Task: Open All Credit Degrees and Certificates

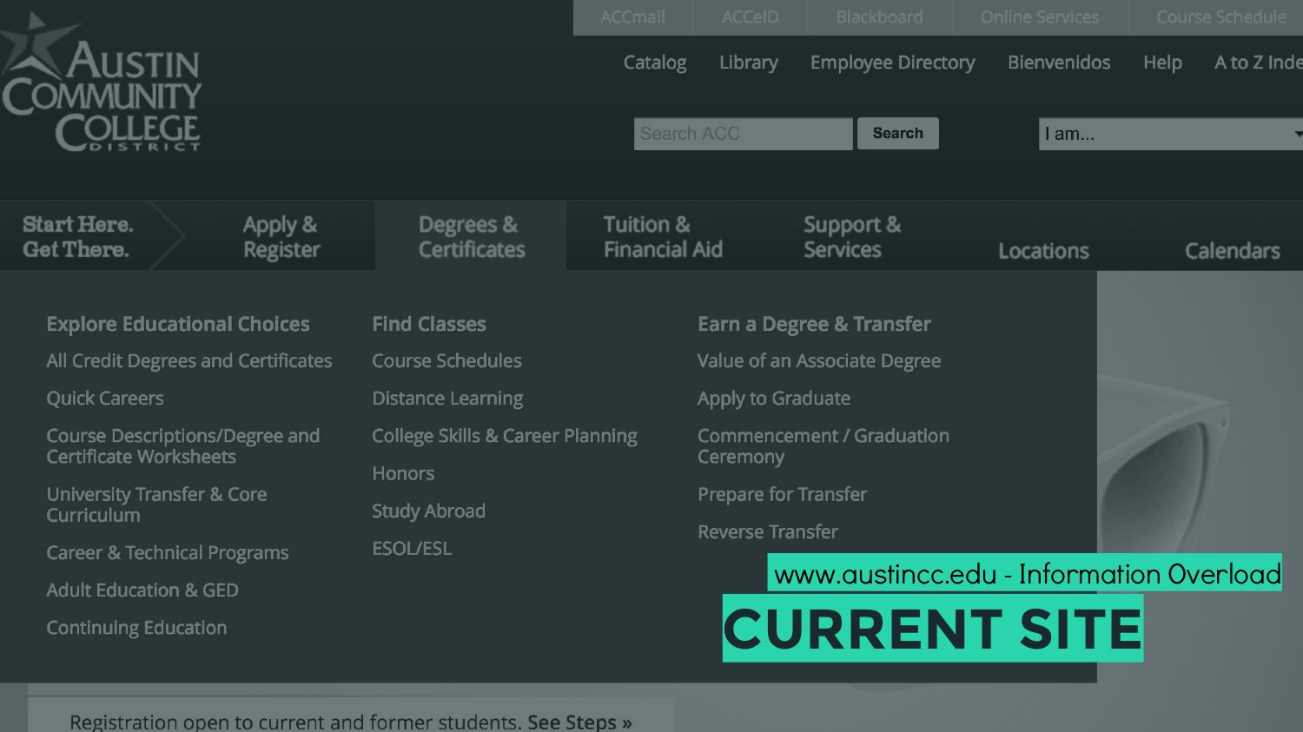Action: coord(189,360)
